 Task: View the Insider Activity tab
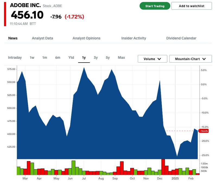point(134,38)
